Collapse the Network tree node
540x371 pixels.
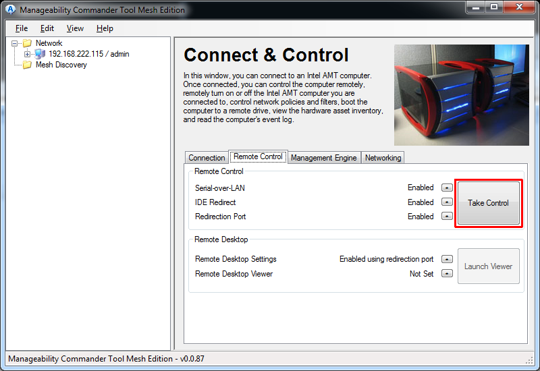14,43
